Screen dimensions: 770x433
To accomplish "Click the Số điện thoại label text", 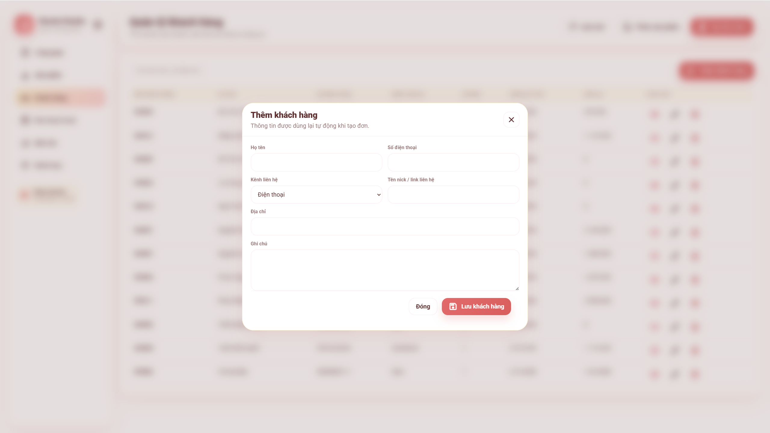I will pyautogui.click(x=402, y=147).
